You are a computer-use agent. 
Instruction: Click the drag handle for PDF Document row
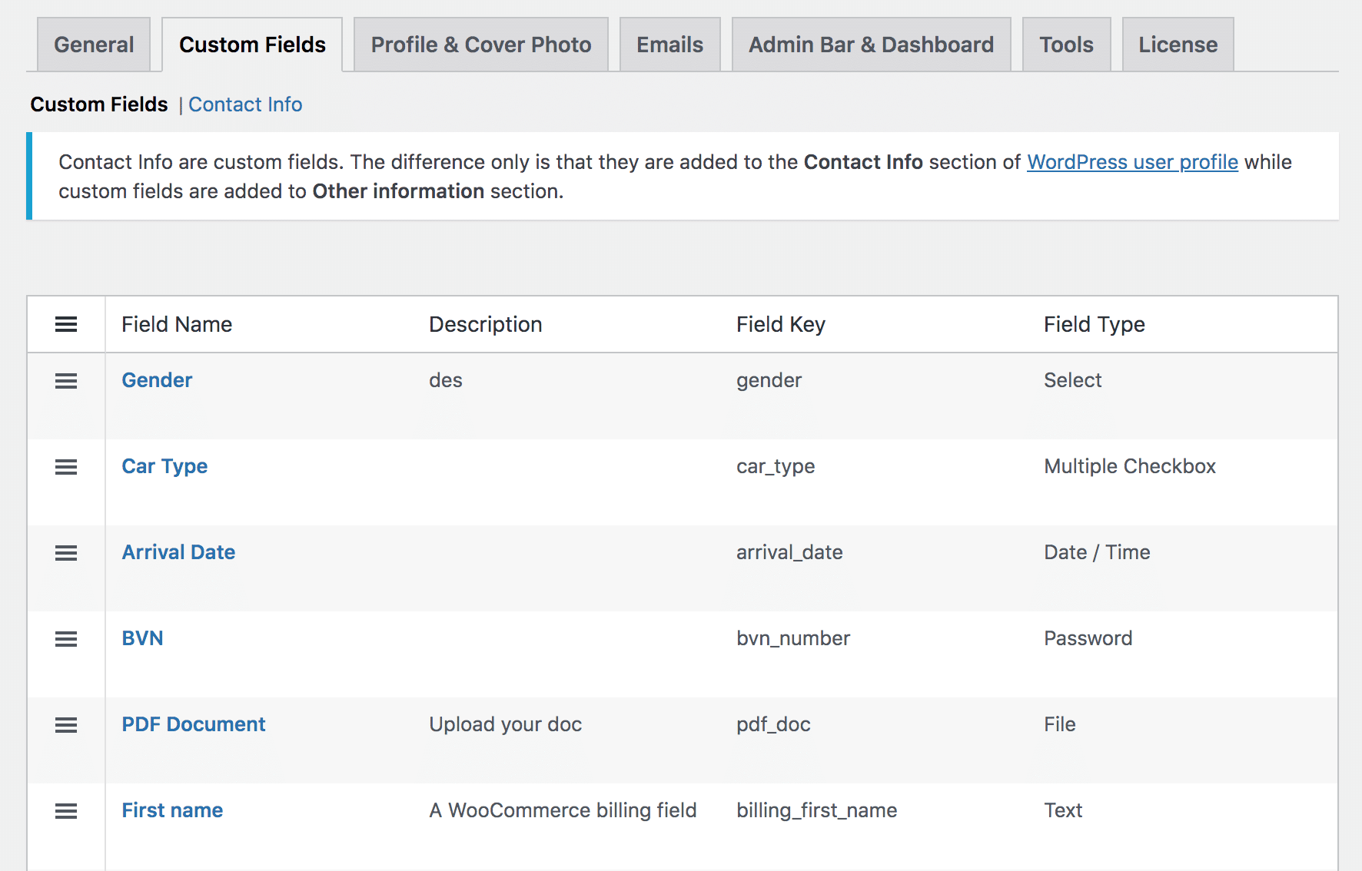coord(66,725)
